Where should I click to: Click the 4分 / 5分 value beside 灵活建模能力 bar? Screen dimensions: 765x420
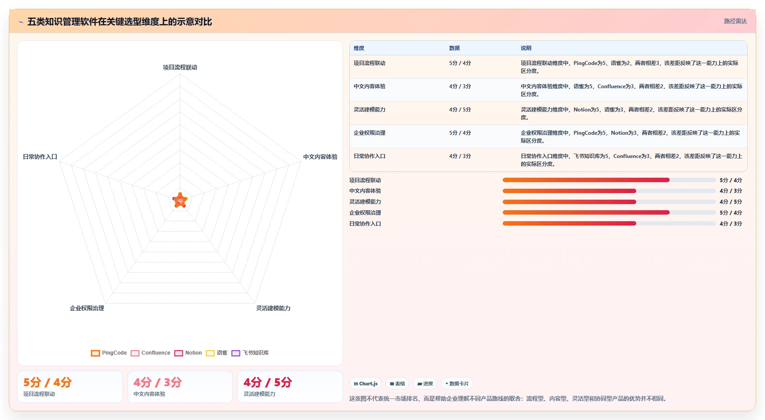click(x=731, y=202)
